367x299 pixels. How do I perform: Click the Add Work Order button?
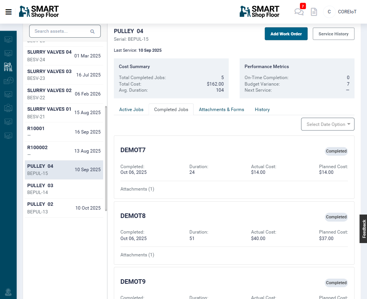(286, 33)
